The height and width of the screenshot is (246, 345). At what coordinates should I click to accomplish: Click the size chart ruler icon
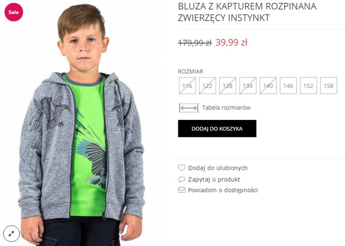[x=189, y=108]
